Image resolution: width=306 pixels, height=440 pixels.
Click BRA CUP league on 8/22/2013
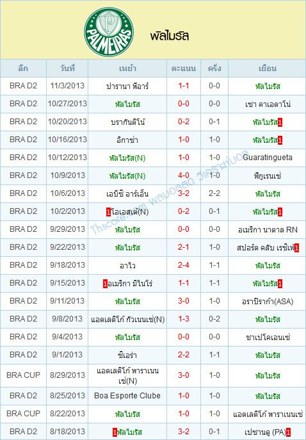click(x=23, y=414)
